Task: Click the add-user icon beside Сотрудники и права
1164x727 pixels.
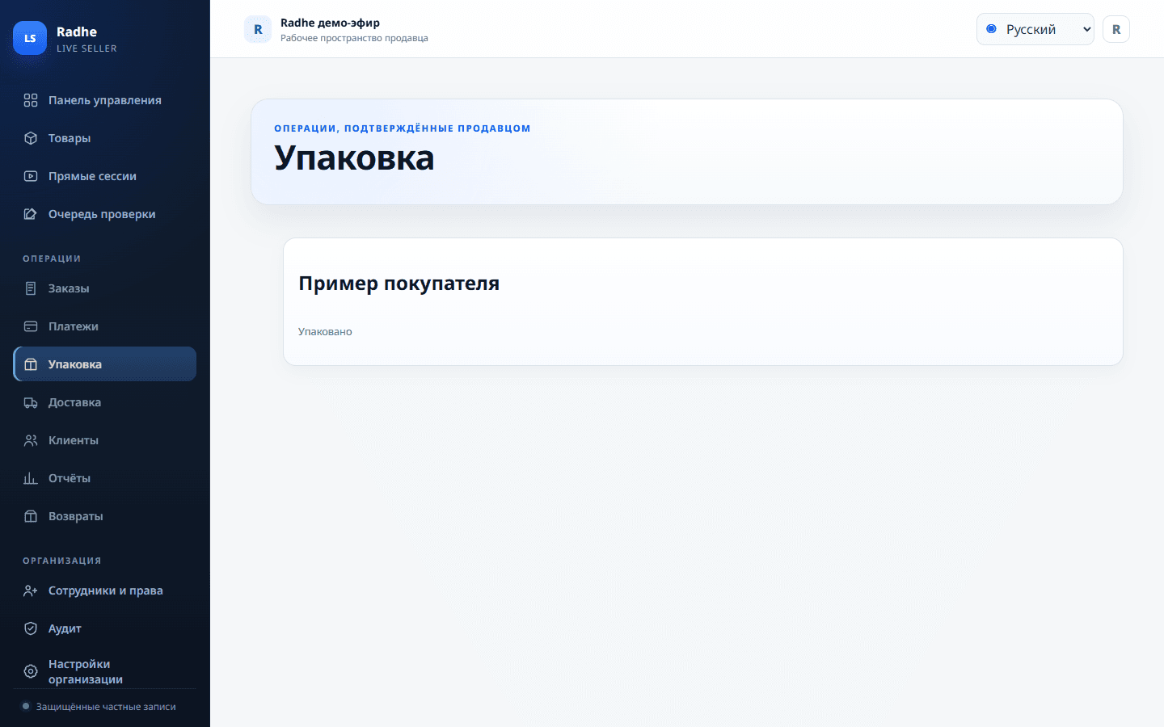Action: [31, 590]
